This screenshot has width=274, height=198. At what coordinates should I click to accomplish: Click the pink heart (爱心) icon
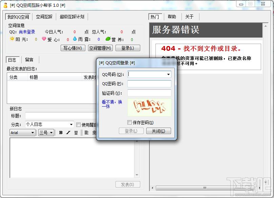coord(44,39)
